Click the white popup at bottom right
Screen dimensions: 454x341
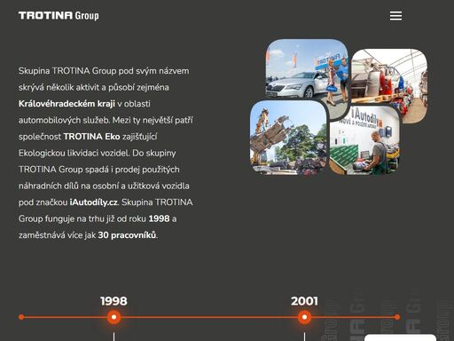click(x=400, y=337)
